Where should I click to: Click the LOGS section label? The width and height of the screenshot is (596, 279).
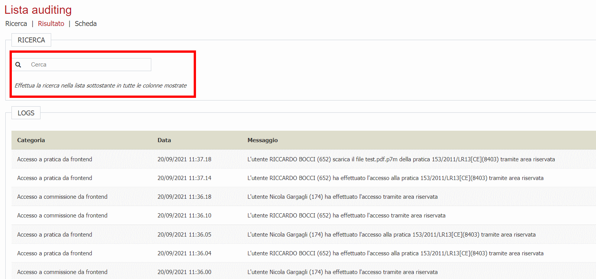[26, 113]
